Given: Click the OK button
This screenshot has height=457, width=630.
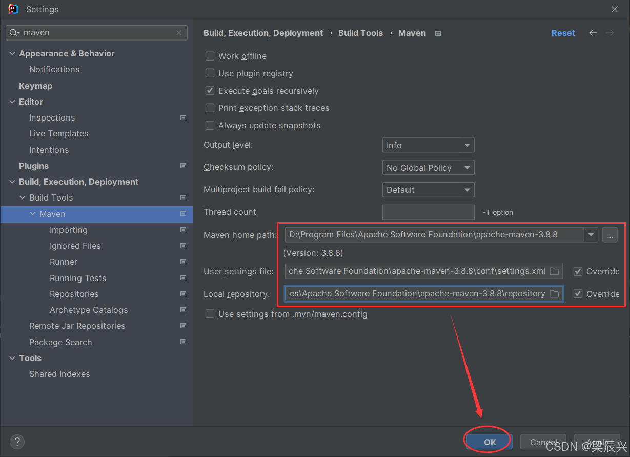Looking at the screenshot, I should pyautogui.click(x=490, y=442).
